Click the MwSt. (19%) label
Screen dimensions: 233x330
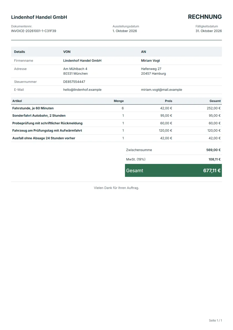(136, 159)
